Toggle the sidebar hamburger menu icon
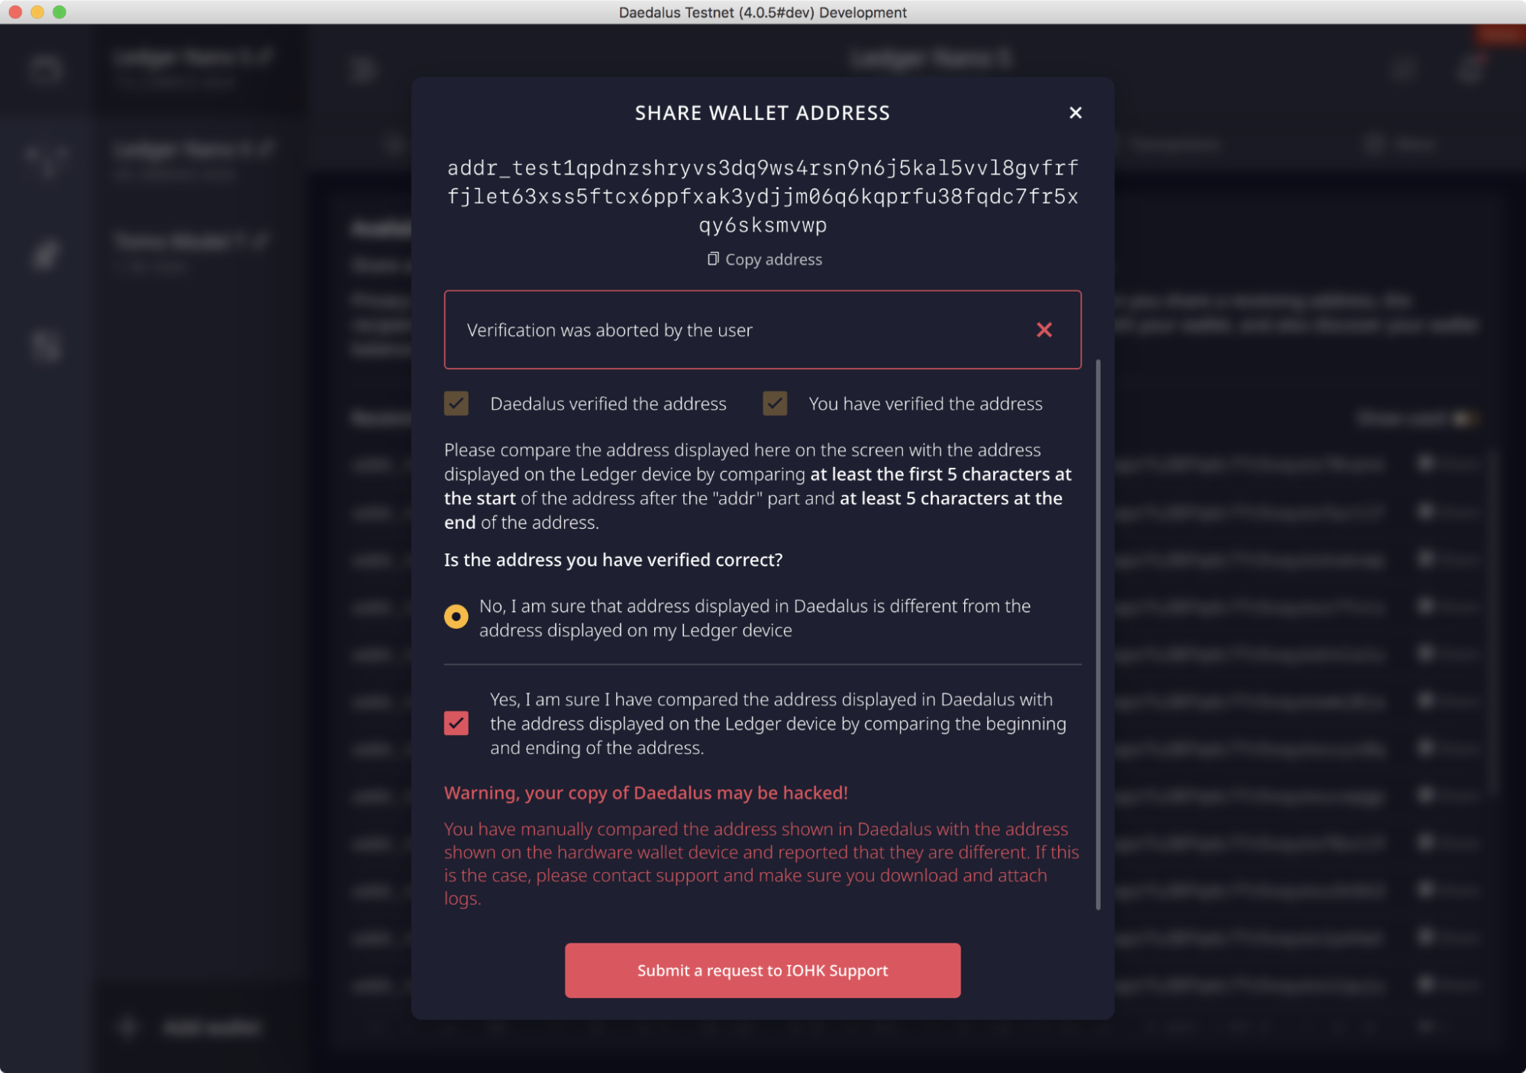1526x1073 pixels. [363, 70]
